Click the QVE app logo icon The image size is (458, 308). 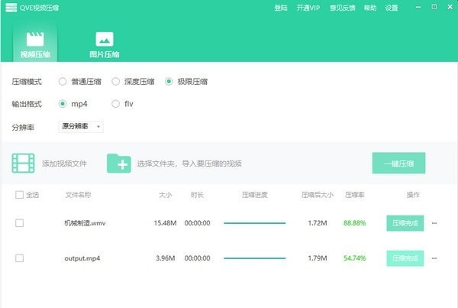click(9, 8)
